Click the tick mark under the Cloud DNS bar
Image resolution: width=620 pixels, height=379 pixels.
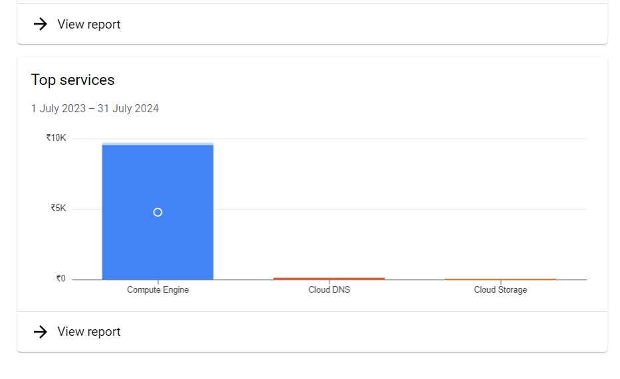[x=330, y=282]
